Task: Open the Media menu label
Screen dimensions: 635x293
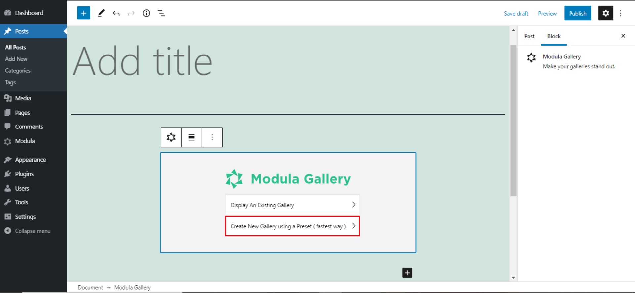Action: tap(23, 98)
